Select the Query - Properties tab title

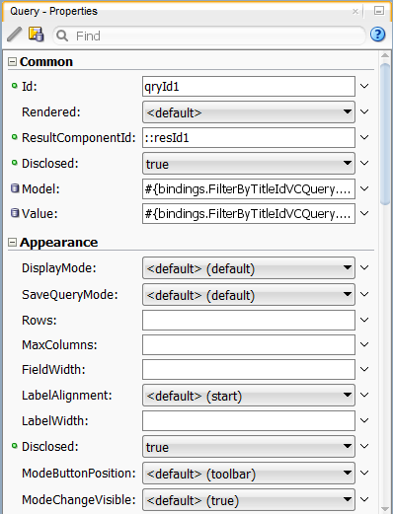click(53, 11)
